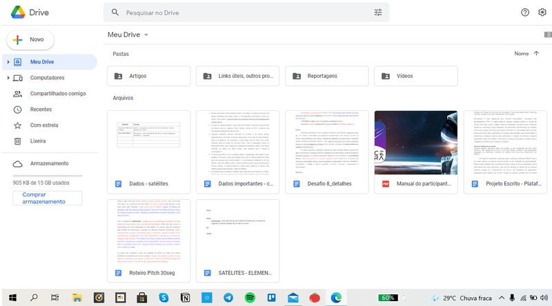Image resolution: width=552 pixels, height=306 pixels.
Task: Open Telegram from taskbar
Action: click(x=228, y=298)
